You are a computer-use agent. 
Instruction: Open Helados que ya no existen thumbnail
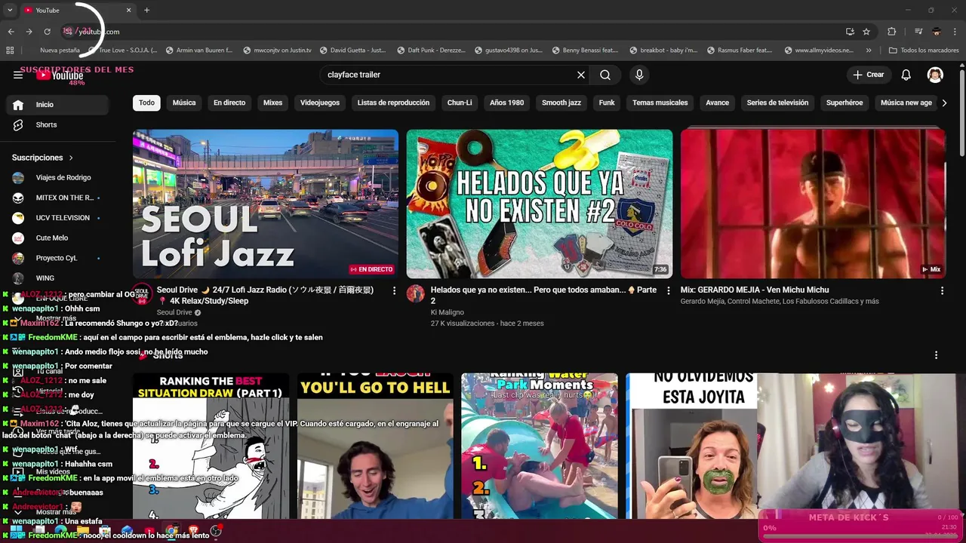coord(540,204)
